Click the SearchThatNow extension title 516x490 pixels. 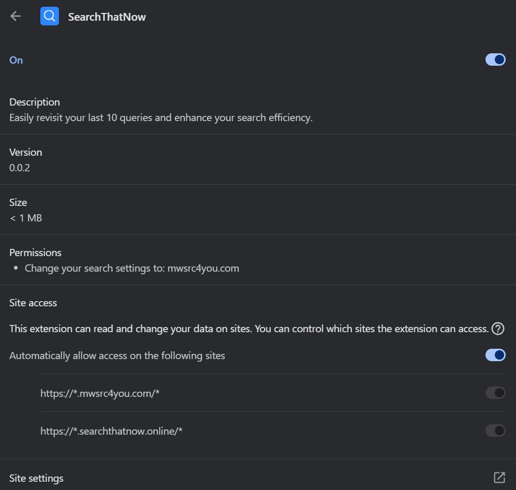[x=107, y=17]
